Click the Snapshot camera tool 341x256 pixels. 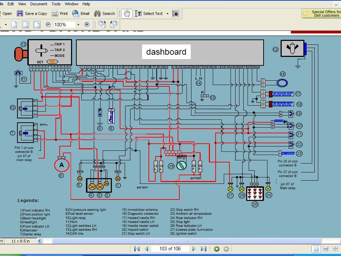[176, 14]
